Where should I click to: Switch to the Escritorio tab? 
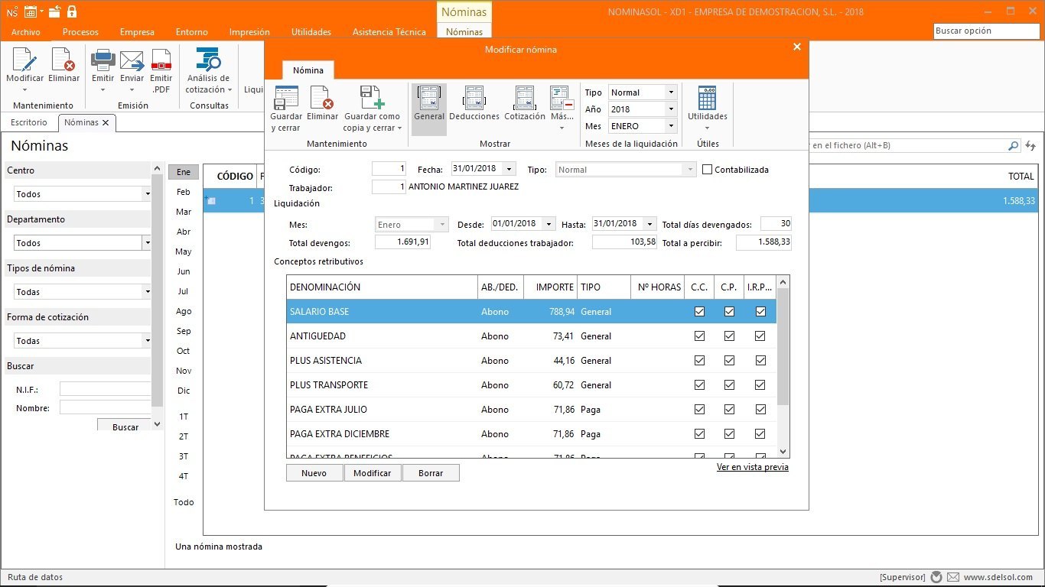tap(29, 122)
